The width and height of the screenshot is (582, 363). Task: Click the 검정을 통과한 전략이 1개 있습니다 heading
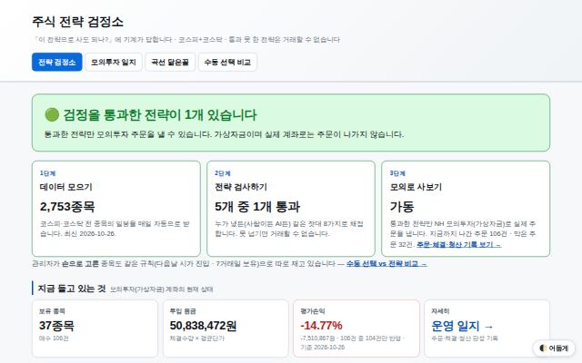(x=160, y=115)
